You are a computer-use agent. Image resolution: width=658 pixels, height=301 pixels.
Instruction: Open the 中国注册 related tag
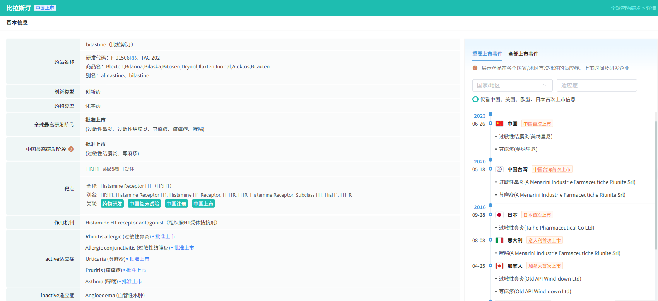(x=176, y=204)
